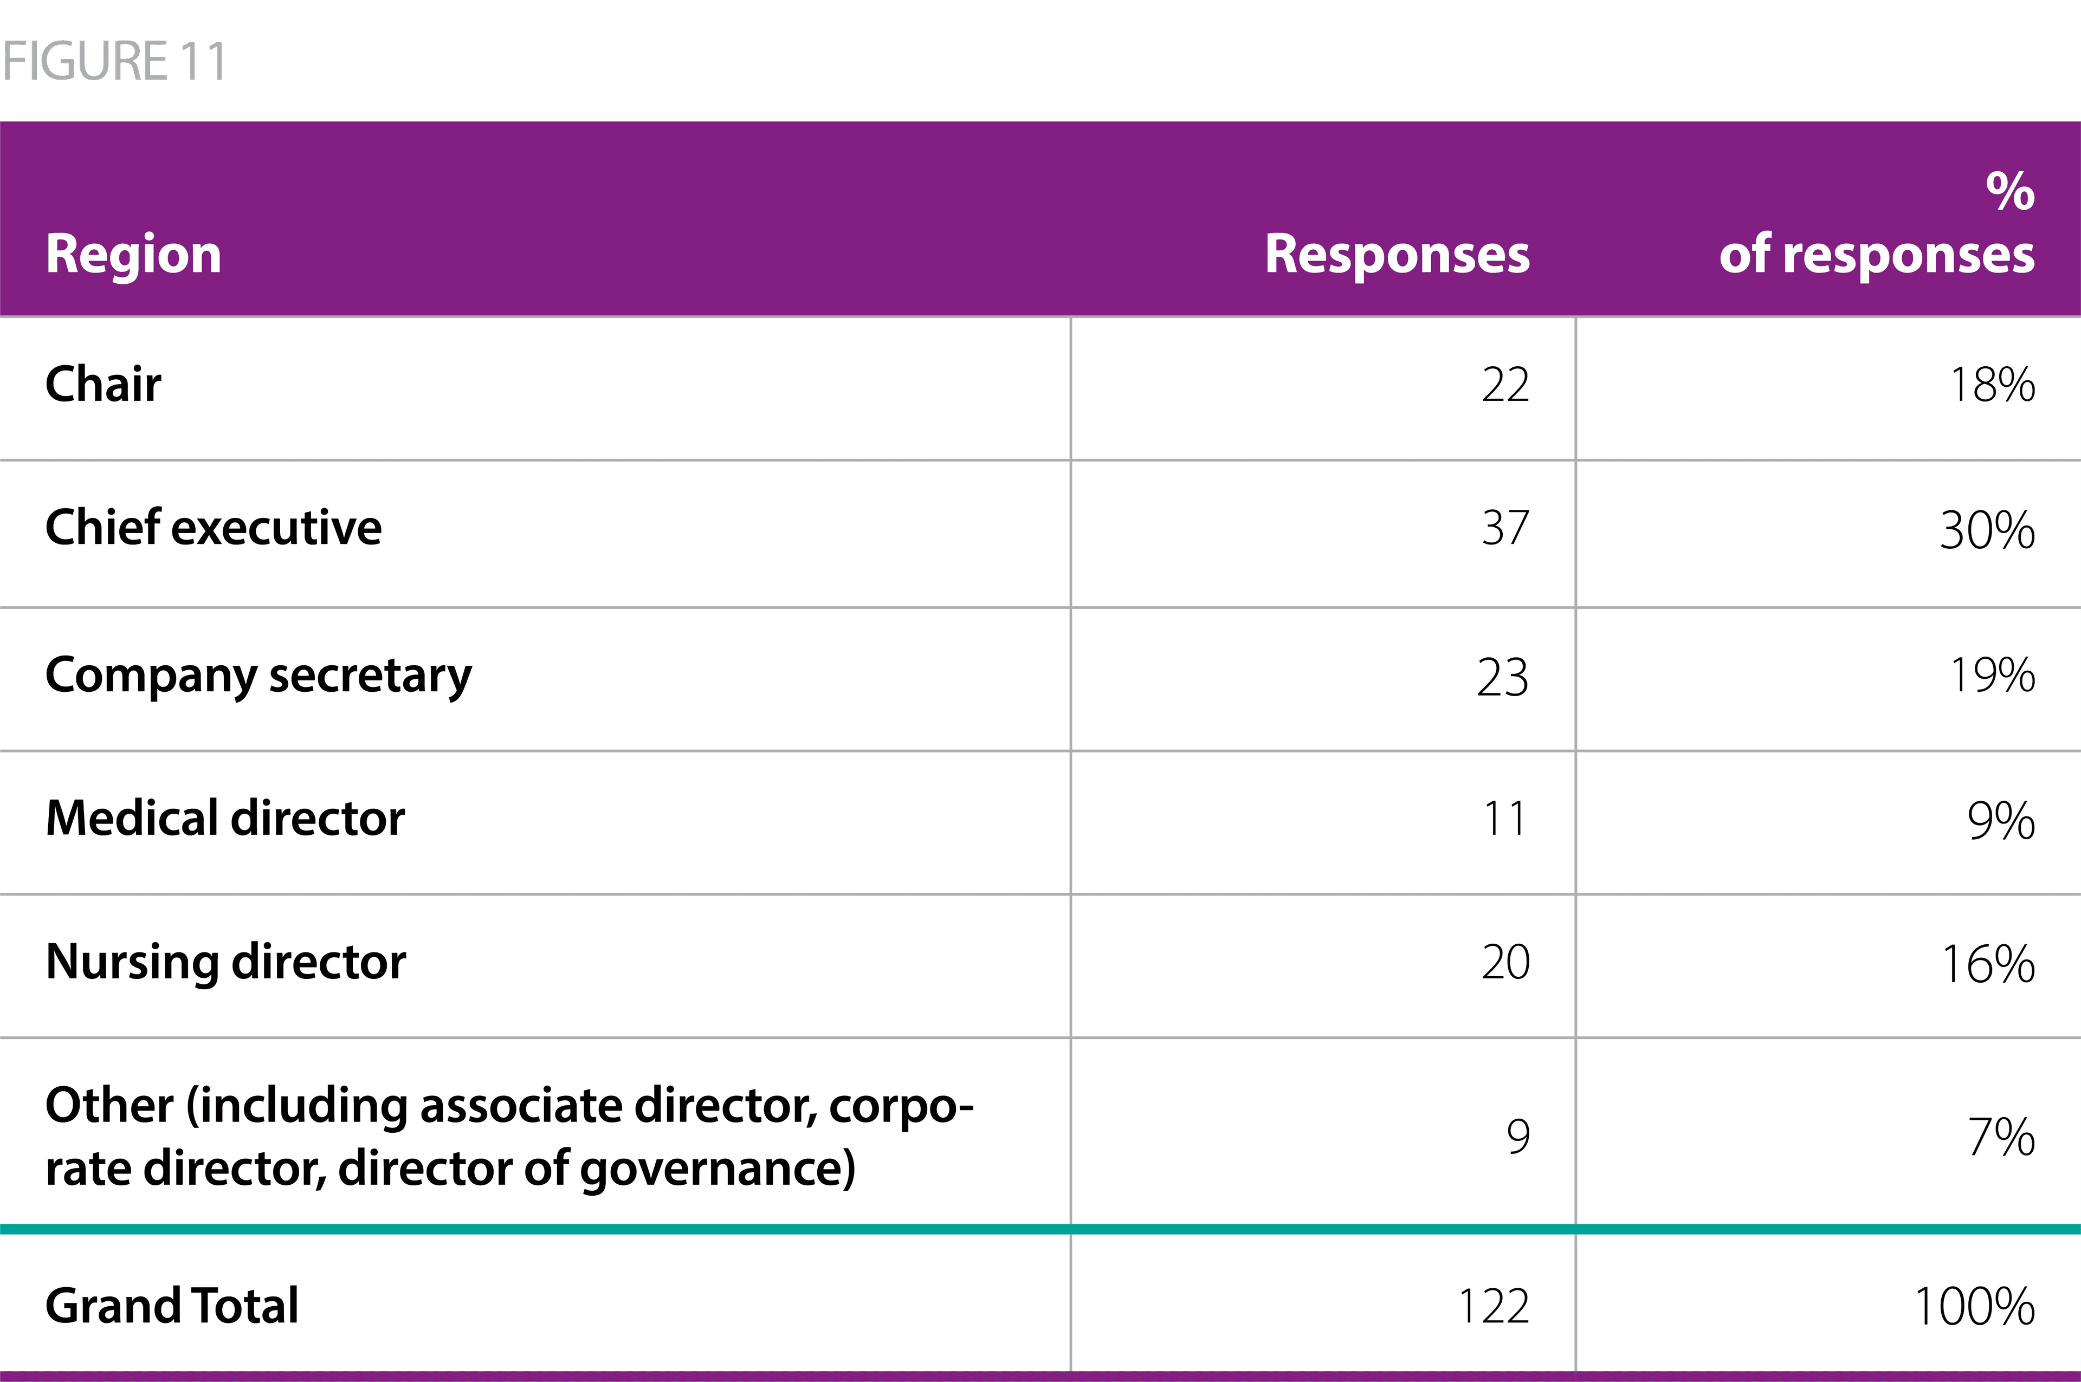Click the 18% cell in Chair row
This screenshot has width=2081, height=1382.
[1991, 385]
